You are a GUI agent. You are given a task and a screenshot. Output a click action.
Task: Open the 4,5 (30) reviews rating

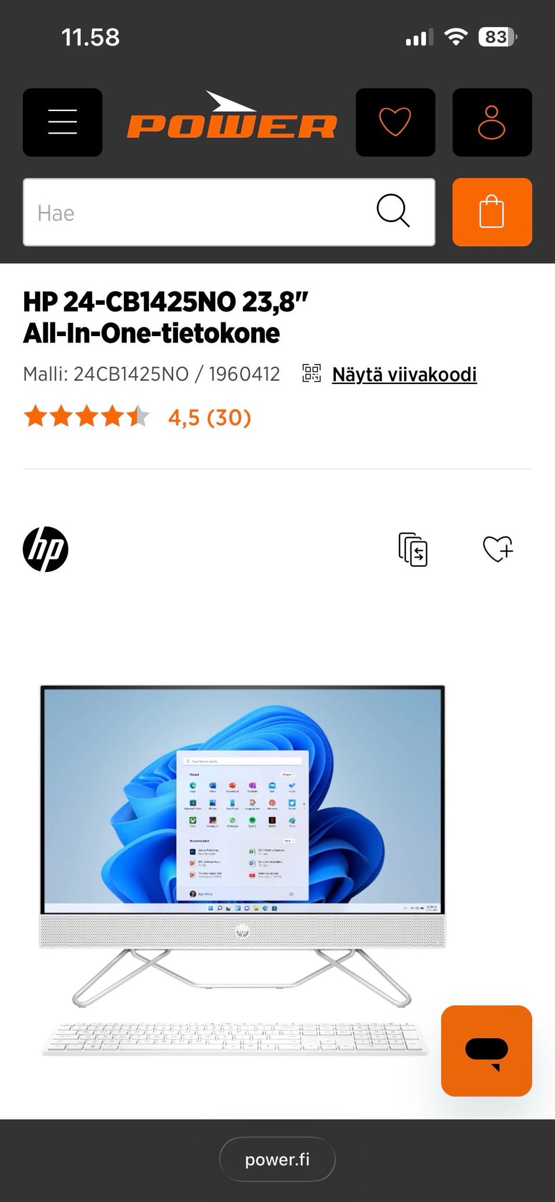[210, 417]
